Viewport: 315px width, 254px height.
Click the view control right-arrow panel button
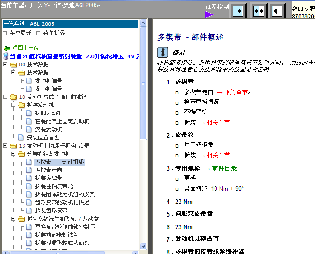click(239, 11)
